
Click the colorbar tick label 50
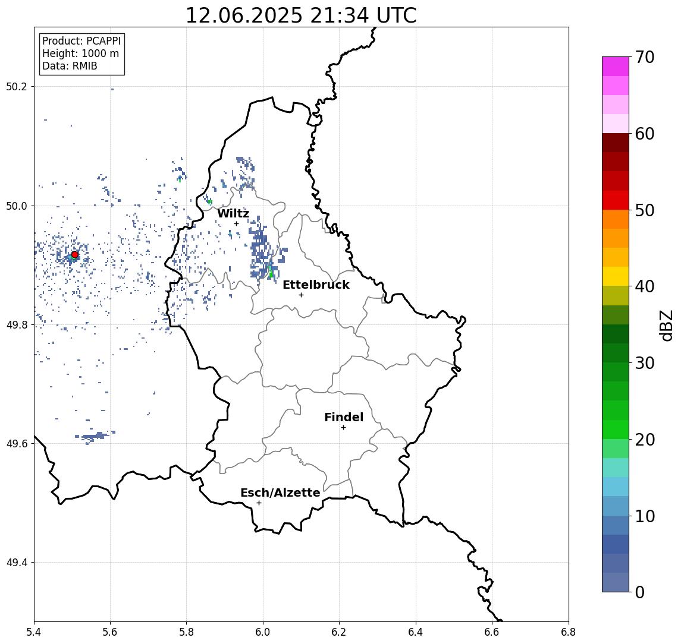pos(645,210)
